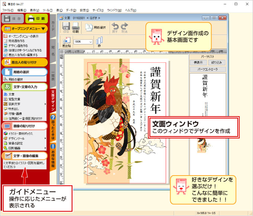Click the 絞り込み button in パーツリスト
253x216 pixels.
click(x=217, y=62)
